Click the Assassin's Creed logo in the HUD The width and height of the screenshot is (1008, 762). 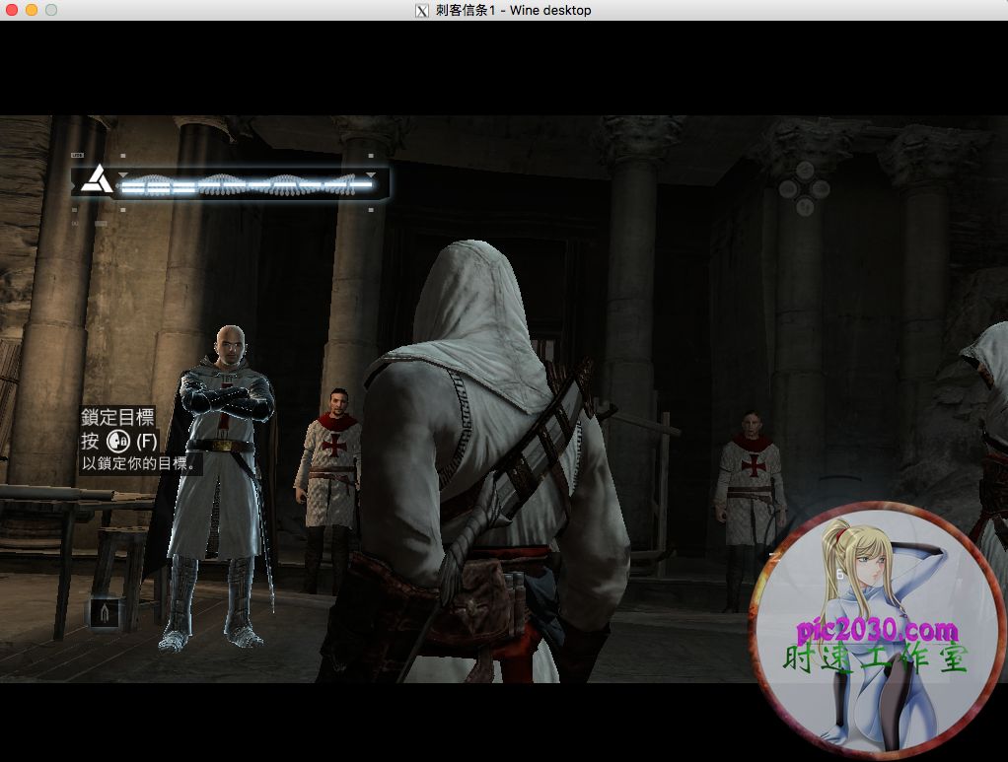97,179
